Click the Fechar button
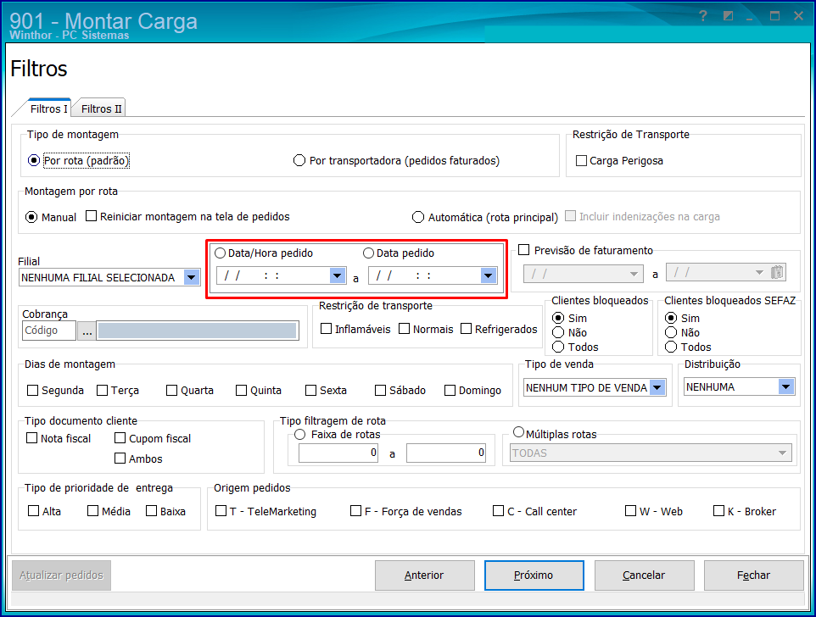Image resolution: width=816 pixels, height=617 pixels. pos(753,575)
